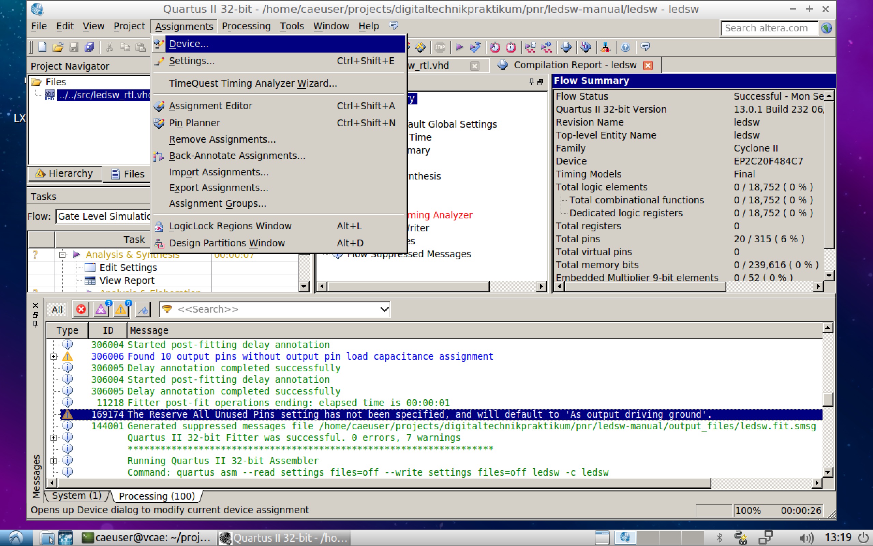Click the globe icon next to search box
873x546 pixels.
[827, 28]
